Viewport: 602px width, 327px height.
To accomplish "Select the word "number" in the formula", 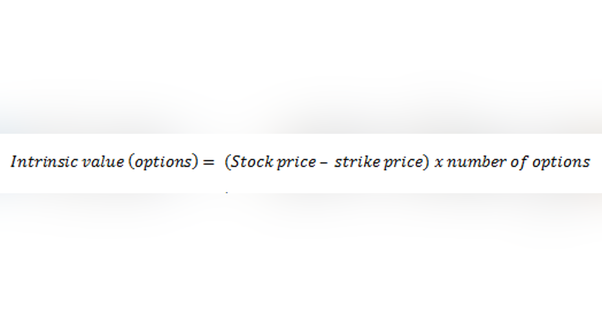I will point(477,162).
